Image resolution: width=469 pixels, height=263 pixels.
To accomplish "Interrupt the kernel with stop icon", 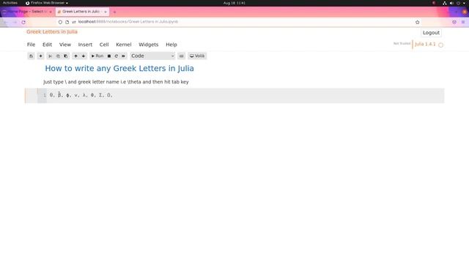I will pos(109,56).
